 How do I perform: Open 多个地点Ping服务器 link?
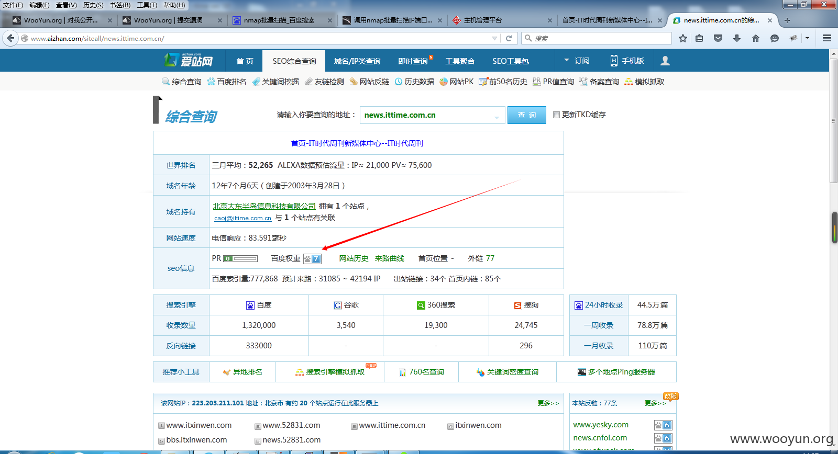[616, 372]
